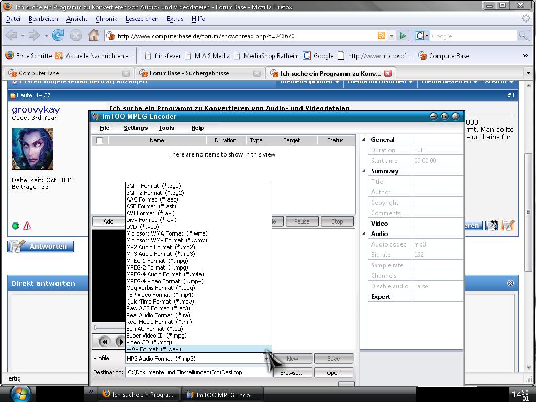Click the Browse... button
The height and width of the screenshot is (402, 536).
click(292, 373)
